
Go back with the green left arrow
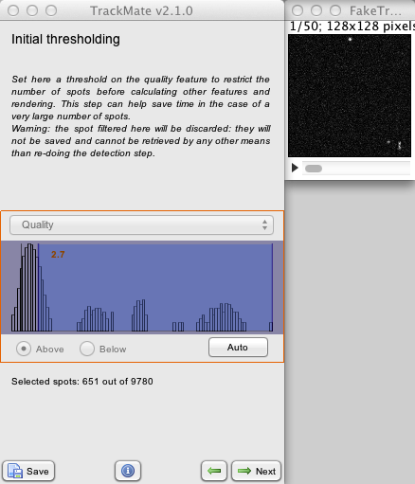214,471
